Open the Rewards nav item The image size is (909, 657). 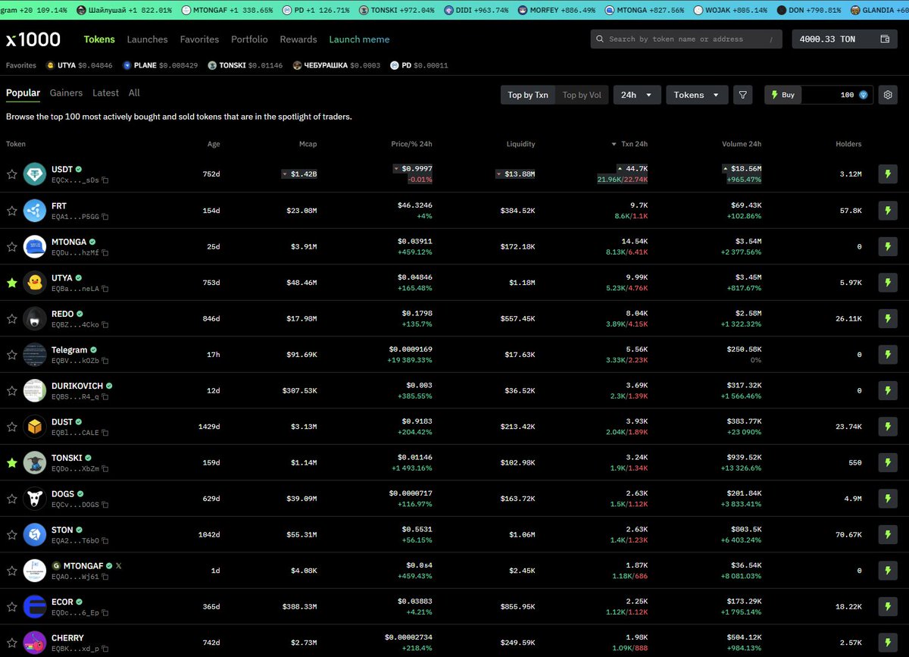coord(298,39)
